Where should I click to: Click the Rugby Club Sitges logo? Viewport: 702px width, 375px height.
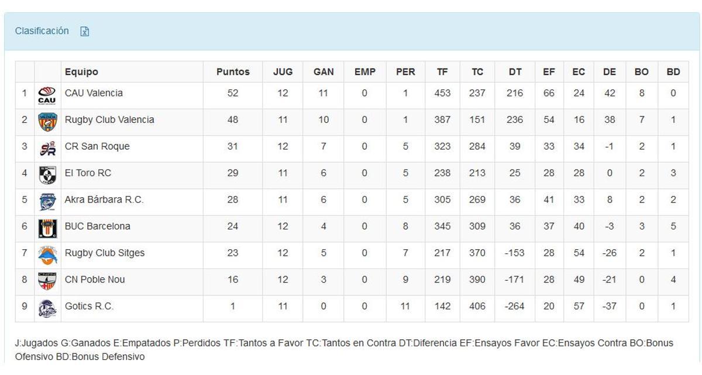pos(48,253)
